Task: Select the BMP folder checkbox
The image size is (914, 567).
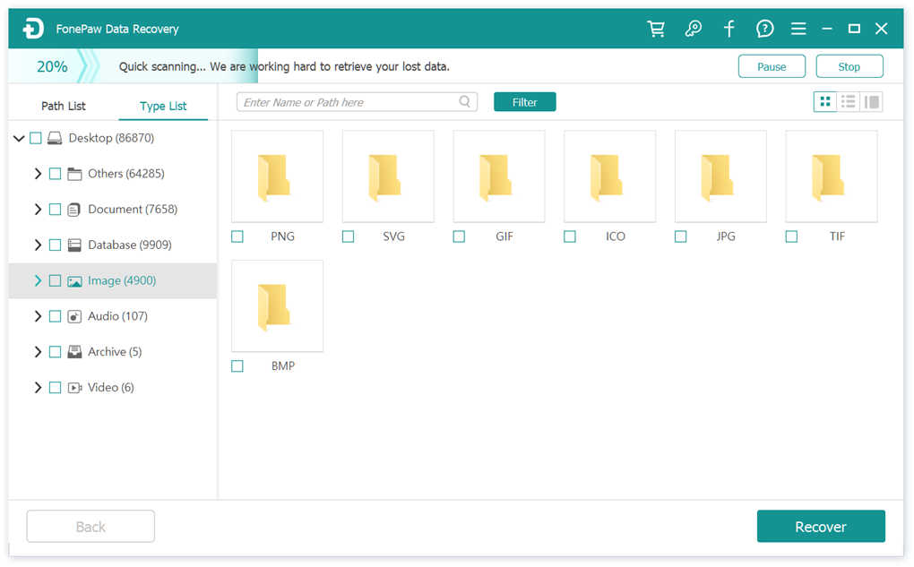Action: (x=237, y=366)
